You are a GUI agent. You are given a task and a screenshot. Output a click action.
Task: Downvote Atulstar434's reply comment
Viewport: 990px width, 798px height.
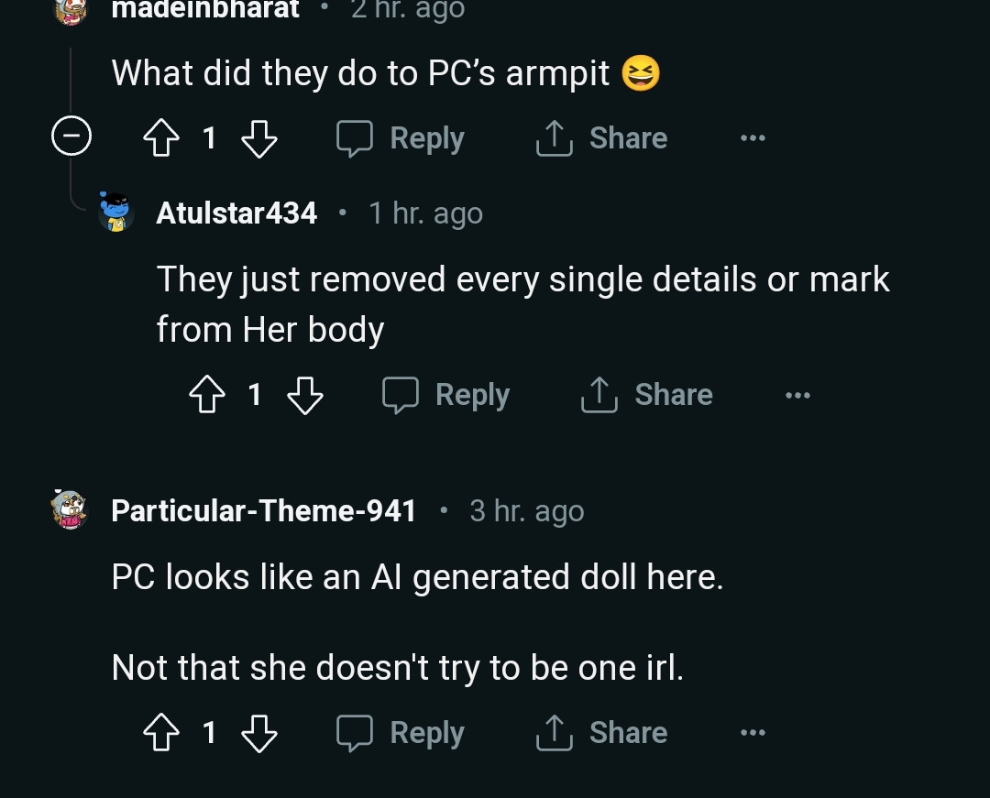coord(305,395)
